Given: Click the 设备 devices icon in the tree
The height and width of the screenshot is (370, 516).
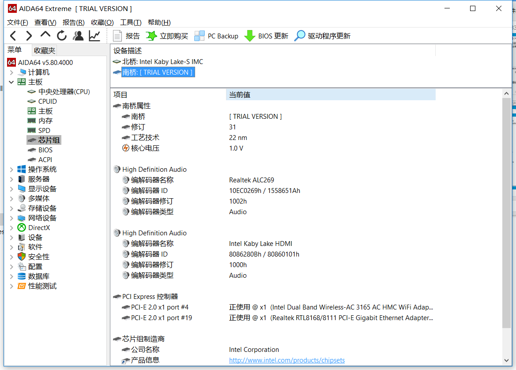Looking at the screenshot, I should [x=21, y=238].
